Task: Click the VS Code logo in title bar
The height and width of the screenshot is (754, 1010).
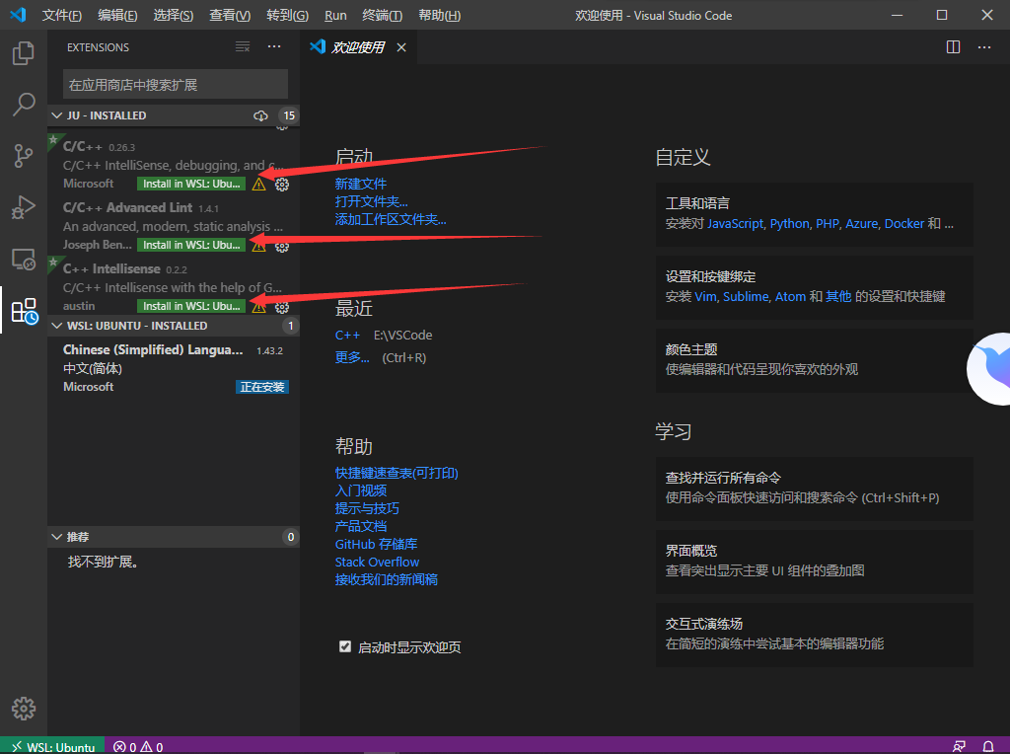Action: pos(18,15)
